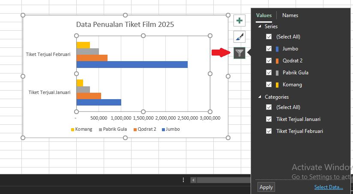This screenshot has height=194, width=353.
Task: Uncheck the Jumbo series checkbox
Action: 269,49
